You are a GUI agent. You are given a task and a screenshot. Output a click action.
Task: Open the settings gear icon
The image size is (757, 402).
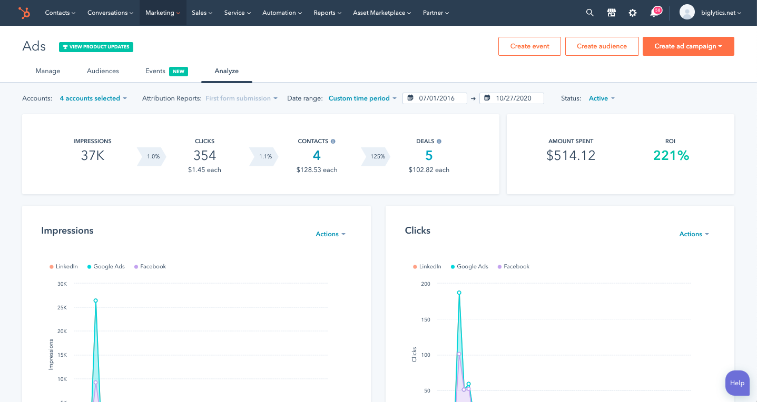tap(633, 13)
